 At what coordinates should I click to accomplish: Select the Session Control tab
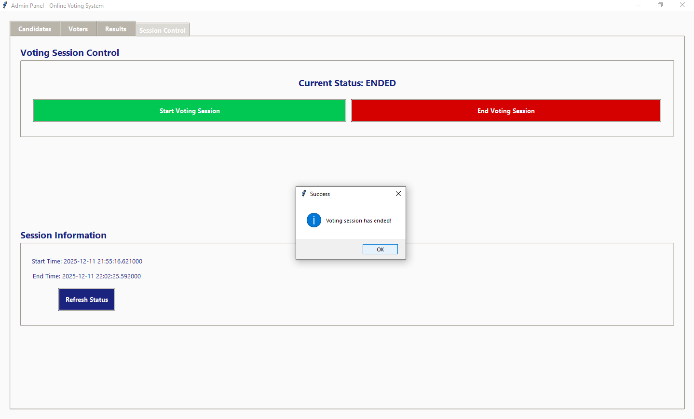163,30
